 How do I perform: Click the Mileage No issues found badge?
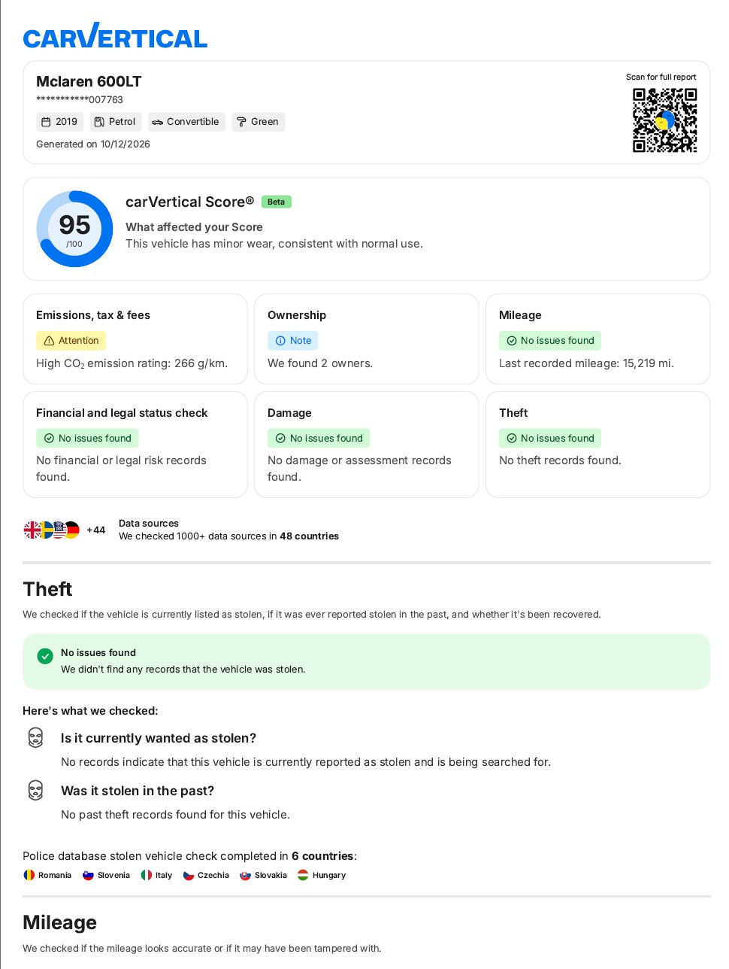pos(550,341)
